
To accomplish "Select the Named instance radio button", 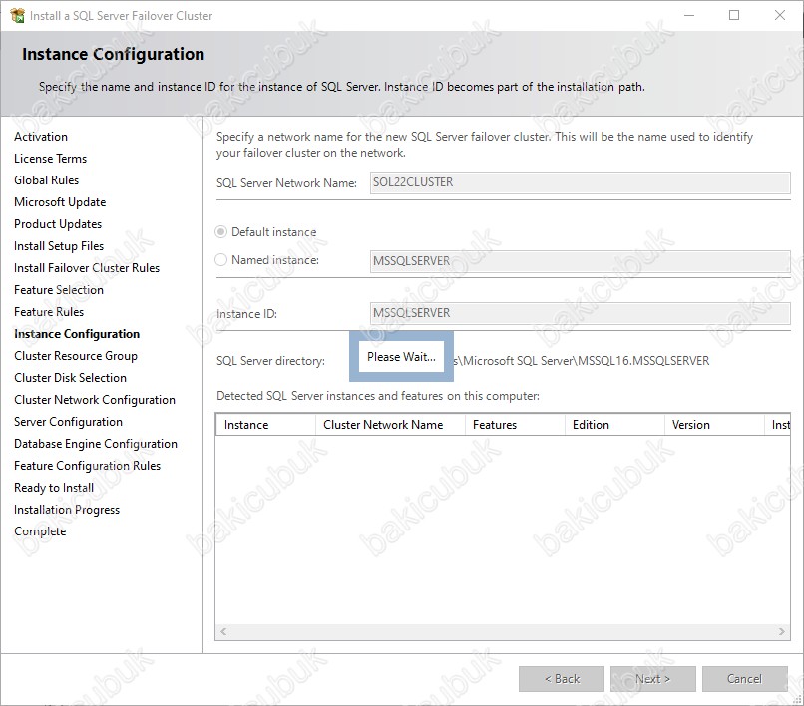I will click(x=221, y=260).
